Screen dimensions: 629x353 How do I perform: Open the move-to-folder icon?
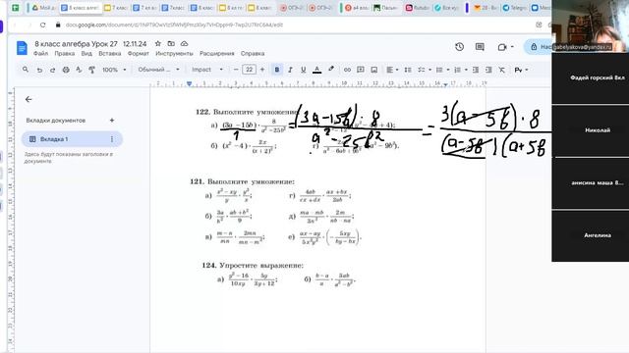point(171,43)
